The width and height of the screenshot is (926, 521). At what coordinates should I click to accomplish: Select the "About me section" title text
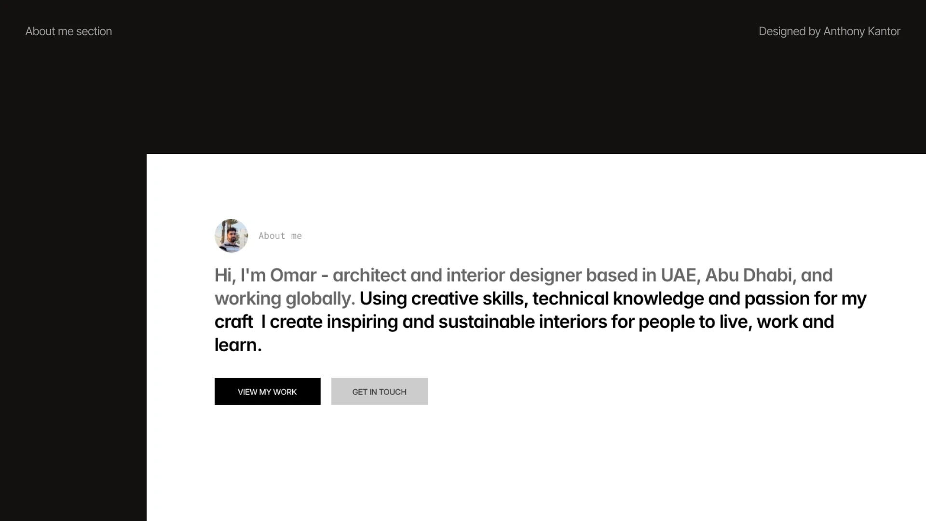(x=68, y=31)
